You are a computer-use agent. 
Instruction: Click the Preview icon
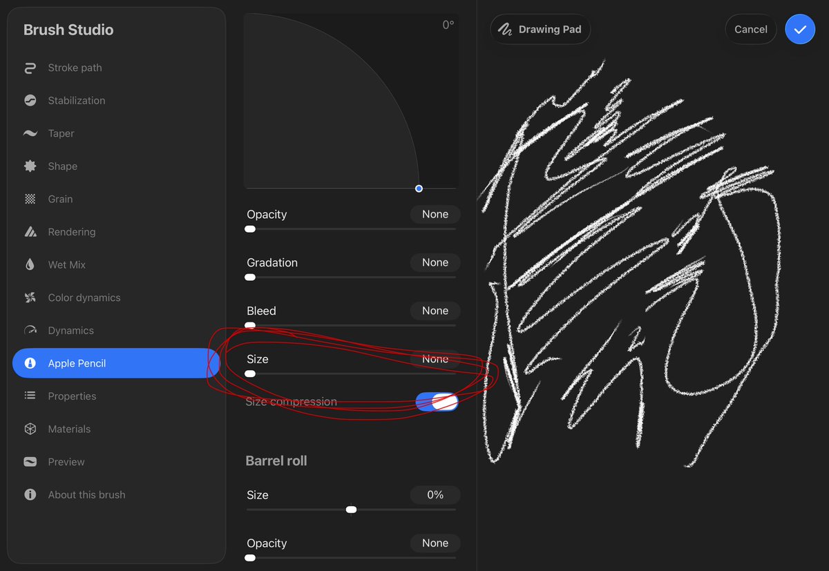(x=30, y=462)
